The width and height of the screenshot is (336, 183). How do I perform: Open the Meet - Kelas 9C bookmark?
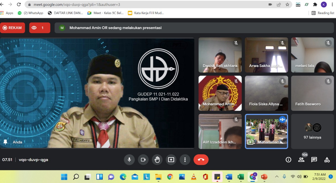106,13
